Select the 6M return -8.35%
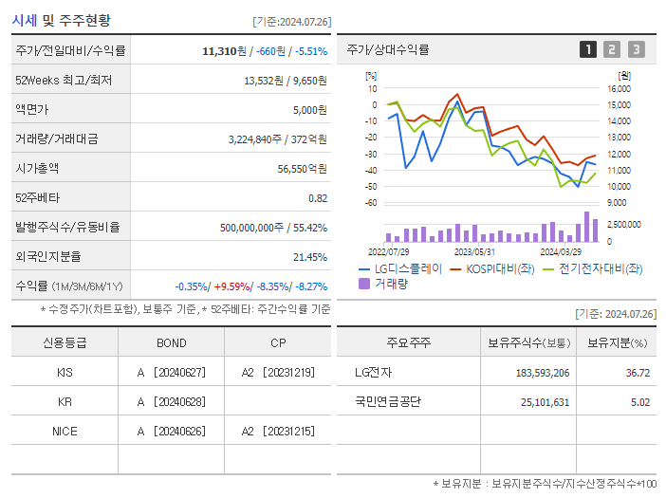This screenshot has height=498, width=666. (272, 286)
